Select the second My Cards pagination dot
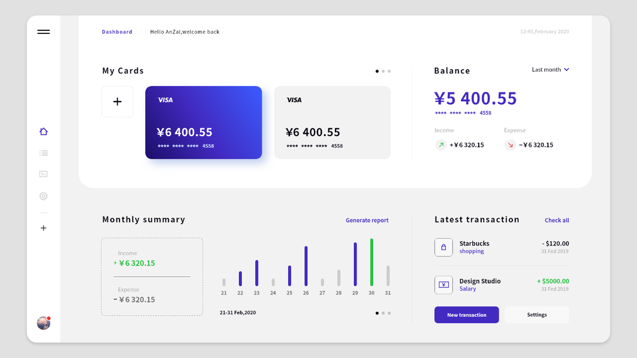 pyautogui.click(x=383, y=71)
